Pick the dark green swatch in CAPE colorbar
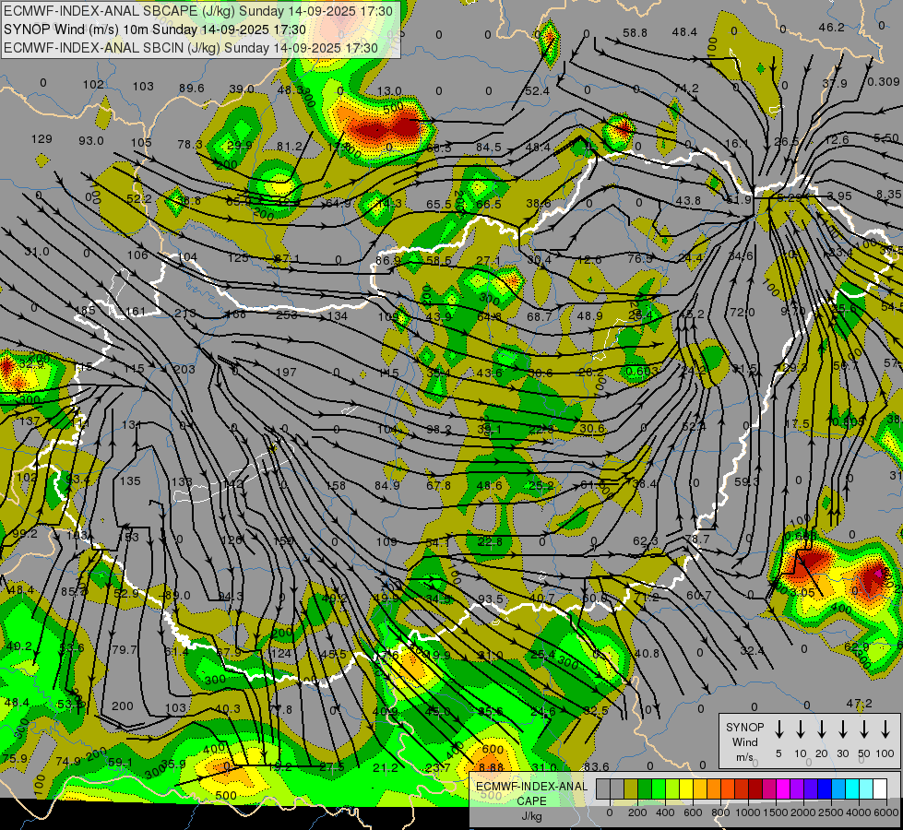 [x=645, y=789]
